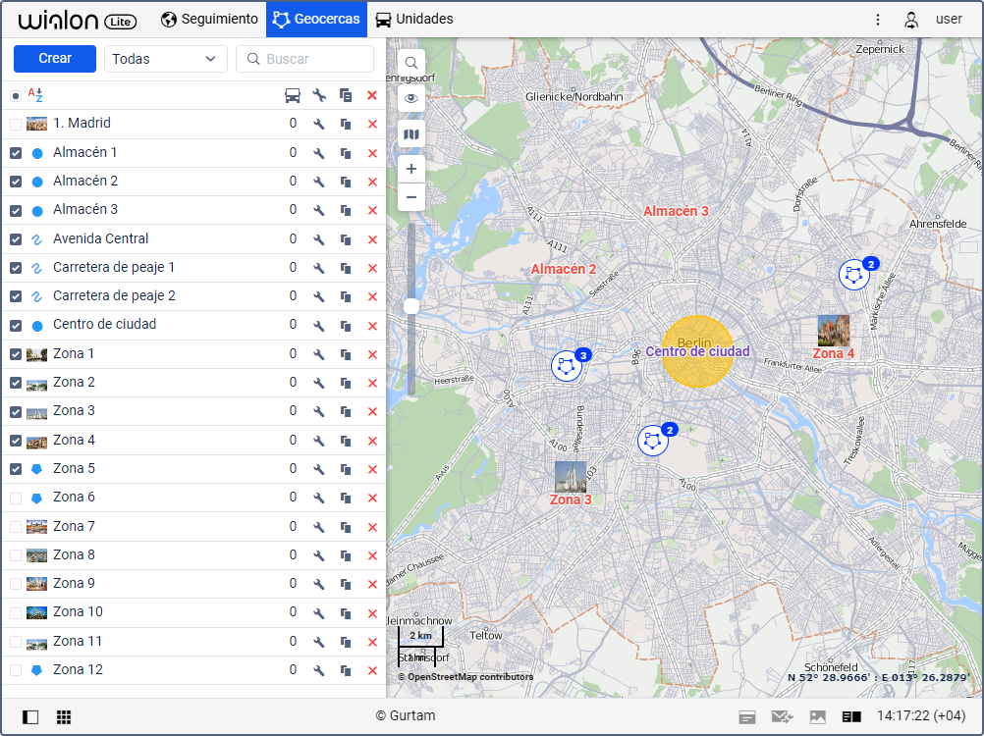Uncheck the Centro de ciudad checkbox
984x736 pixels.
(x=16, y=326)
